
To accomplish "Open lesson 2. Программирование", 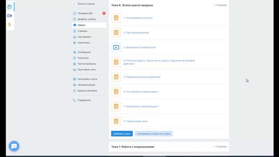I will point(136,33).
